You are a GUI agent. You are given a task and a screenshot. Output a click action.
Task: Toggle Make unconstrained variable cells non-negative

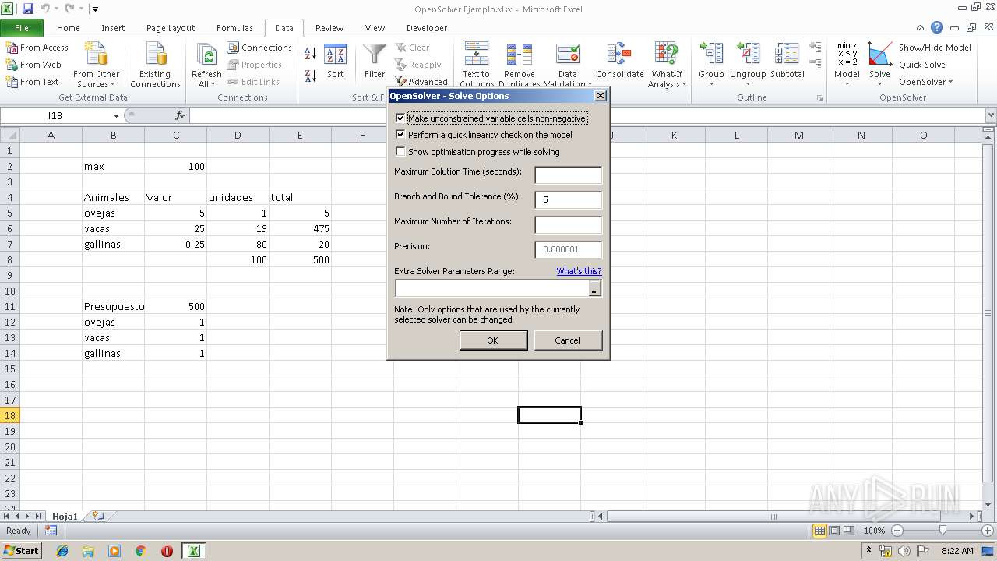[x=400, y=118]
